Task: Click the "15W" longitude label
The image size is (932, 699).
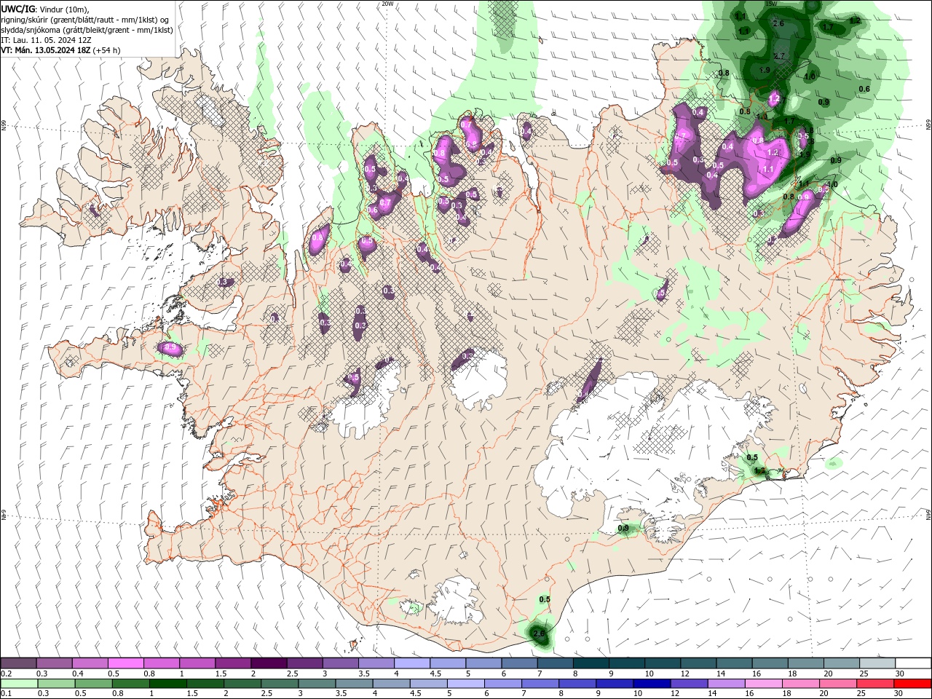Action: point(771,4)
